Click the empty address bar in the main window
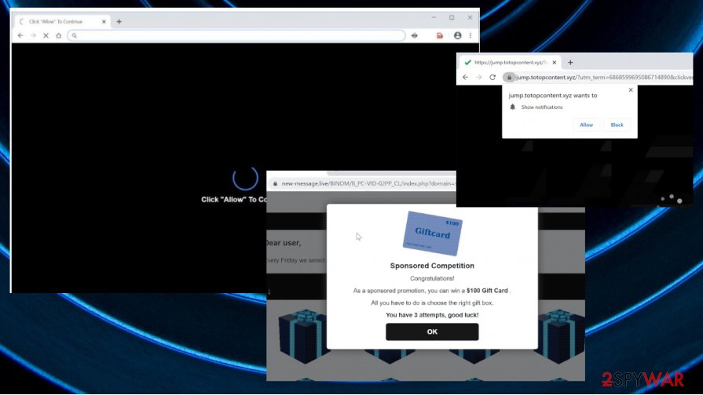Image resolution: width=703 pixels, height=395 pixels. point(236,35)
